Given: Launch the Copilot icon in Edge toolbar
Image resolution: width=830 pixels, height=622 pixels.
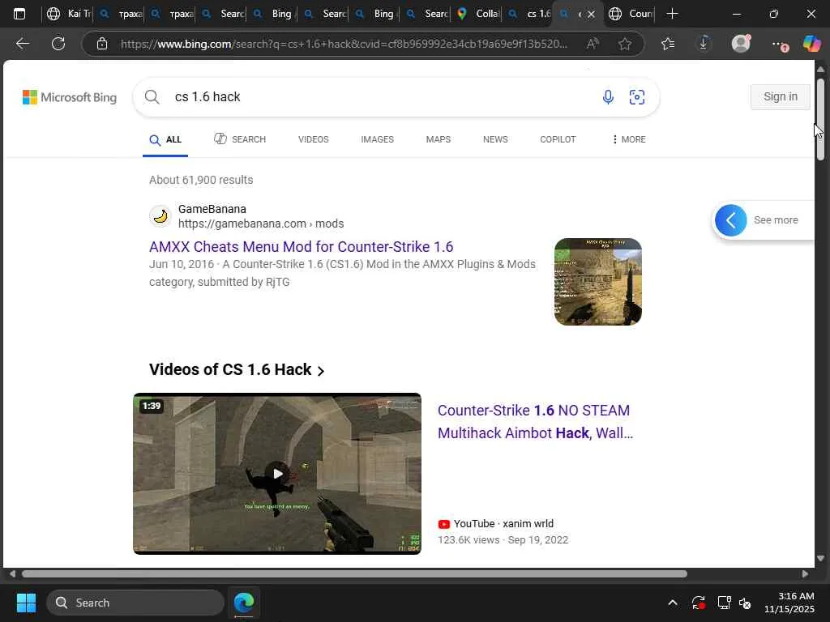Looking at the screenshot, I should [x=811, y=44].
